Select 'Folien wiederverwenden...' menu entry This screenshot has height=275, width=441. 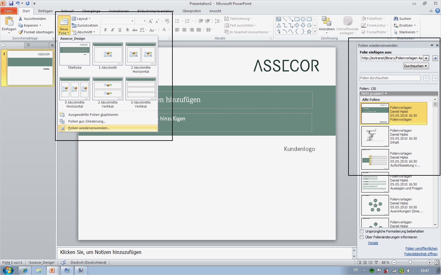[89, 128]
